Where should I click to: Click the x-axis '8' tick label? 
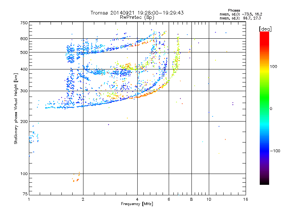191,199
